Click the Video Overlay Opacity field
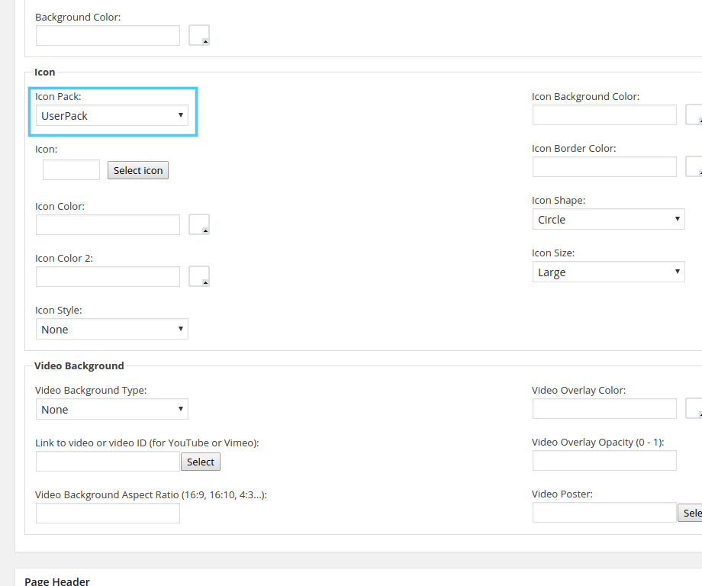Image resolution: width=702 pixels, height=586 pixels. click(604, 461)
